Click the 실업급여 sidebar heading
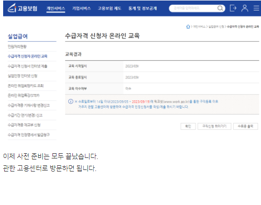This screenshot has width=261, height=205. [x=18, y=36]
